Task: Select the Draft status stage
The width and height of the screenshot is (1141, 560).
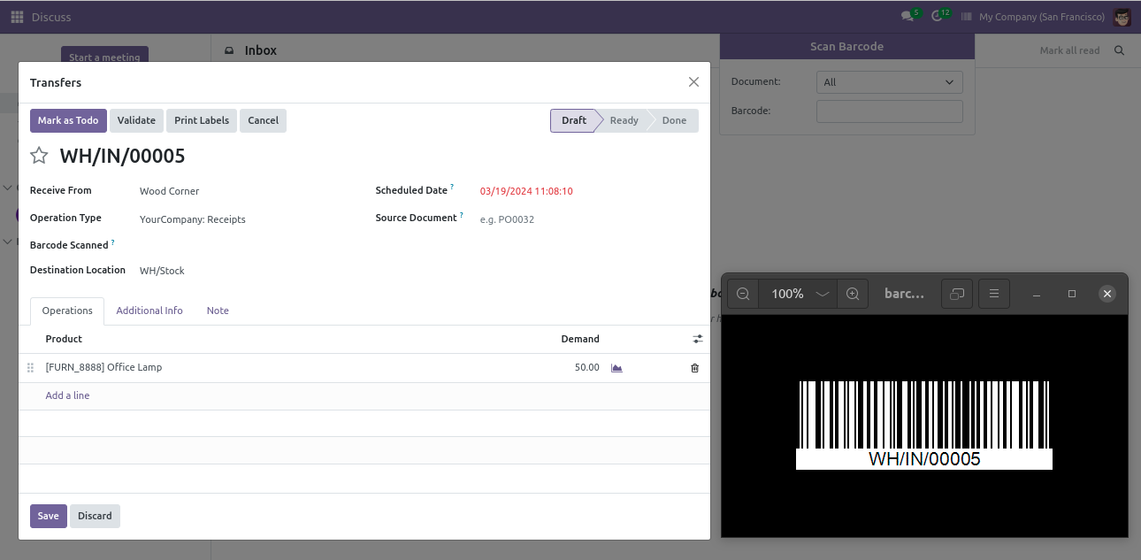Action: pyautogui.click(x=574, y=120)
